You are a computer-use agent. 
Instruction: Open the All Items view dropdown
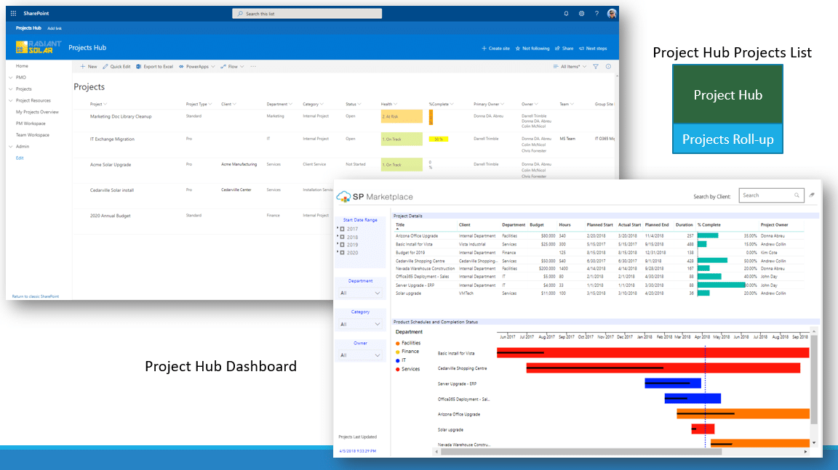point(570,67)
